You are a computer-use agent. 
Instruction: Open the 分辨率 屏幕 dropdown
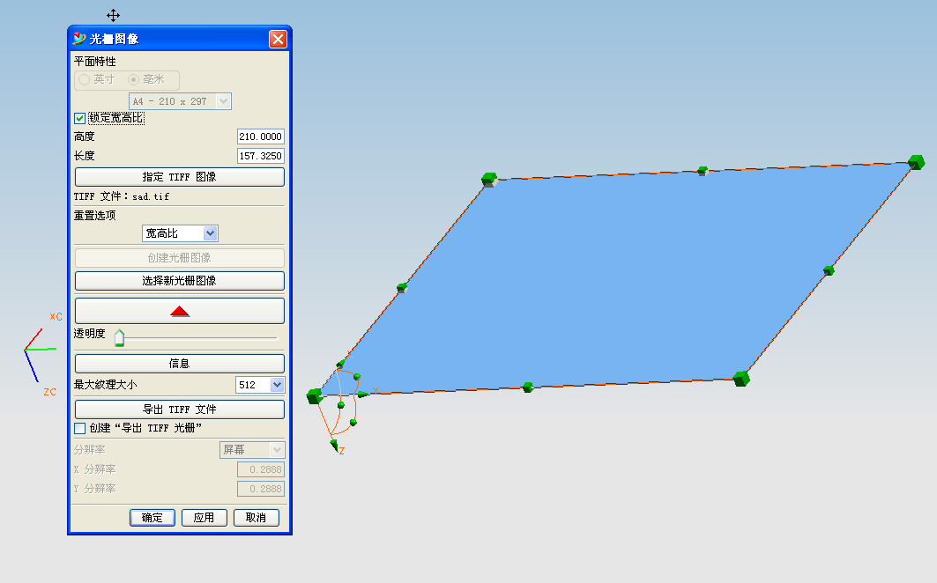(x=277, y=450)
